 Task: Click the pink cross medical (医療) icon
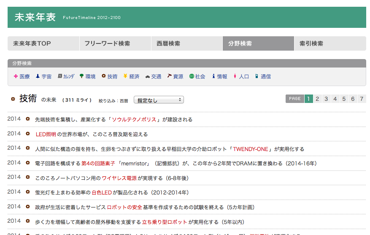pos(16,76)
